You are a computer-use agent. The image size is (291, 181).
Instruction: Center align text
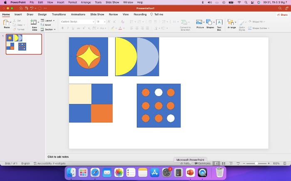tap(137, 28)
